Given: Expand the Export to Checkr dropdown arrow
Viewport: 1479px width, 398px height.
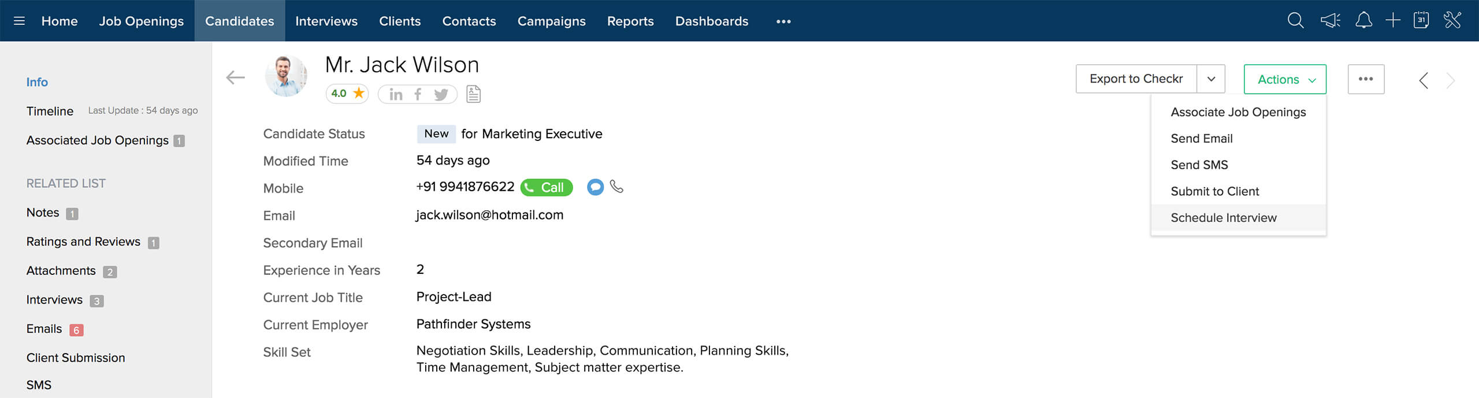Looking at the screenshot, I should tap(1211, 79).
